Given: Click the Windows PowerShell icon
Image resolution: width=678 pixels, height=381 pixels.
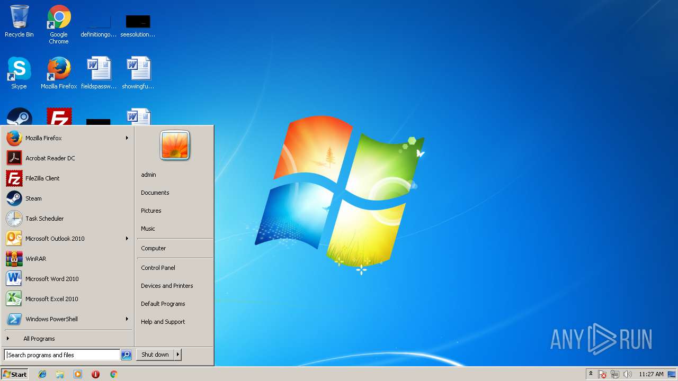Looking at the screenshot, I should coord(14,319).
